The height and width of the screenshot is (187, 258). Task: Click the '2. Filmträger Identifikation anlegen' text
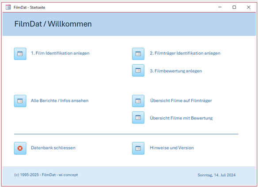pyautogui.click(x=185, y=53)
